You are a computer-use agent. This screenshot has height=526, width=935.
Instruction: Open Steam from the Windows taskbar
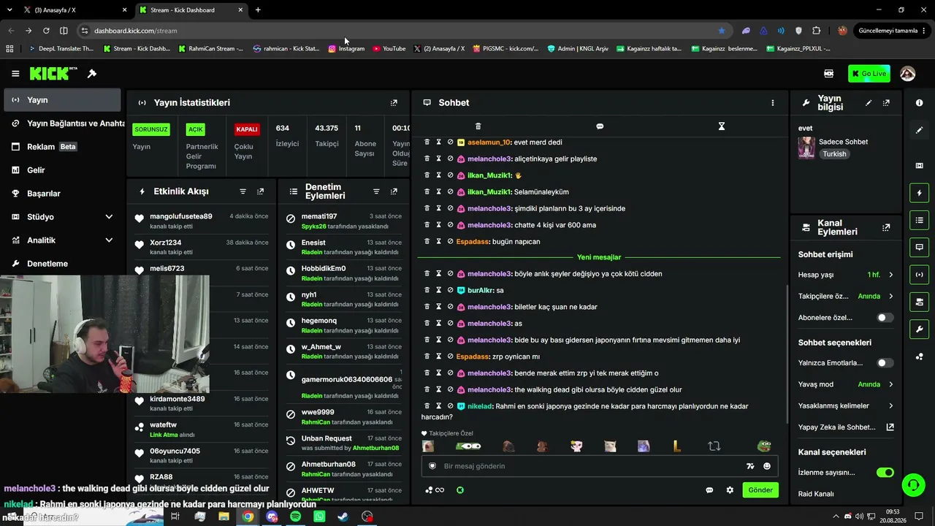(343, 517)
